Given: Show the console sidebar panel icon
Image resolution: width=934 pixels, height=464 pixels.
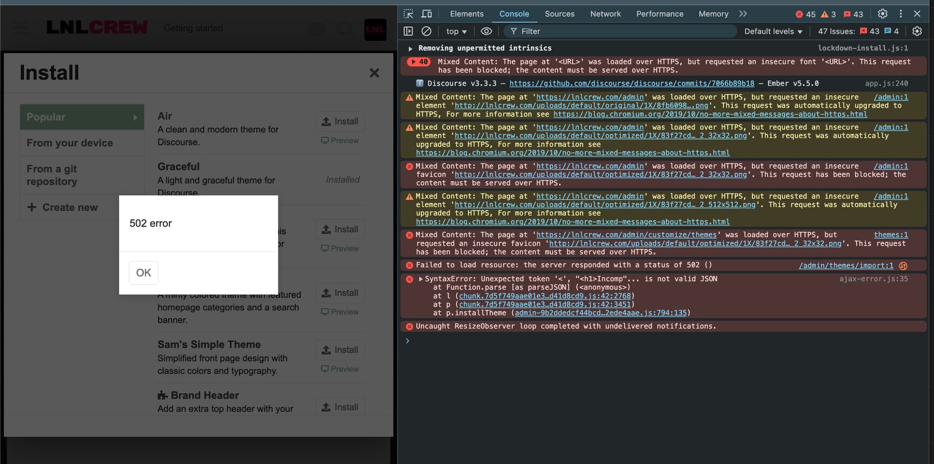Looking at the screenshot, I should (x=408, y=31).
